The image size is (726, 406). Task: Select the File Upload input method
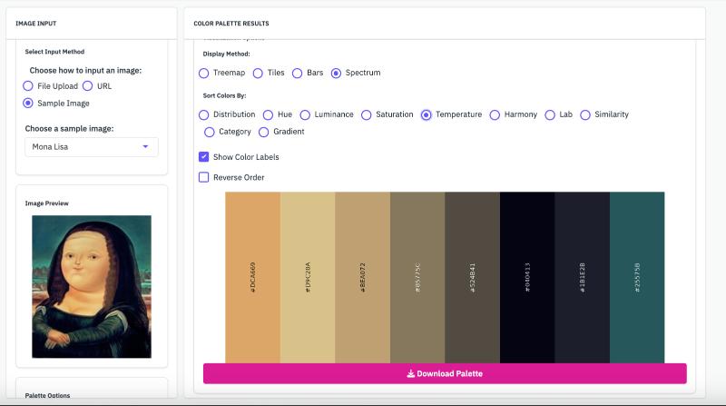coord(28,86)
